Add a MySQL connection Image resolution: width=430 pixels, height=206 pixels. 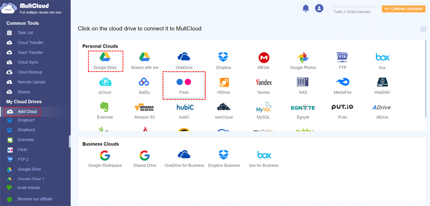(x=263, y=111)
